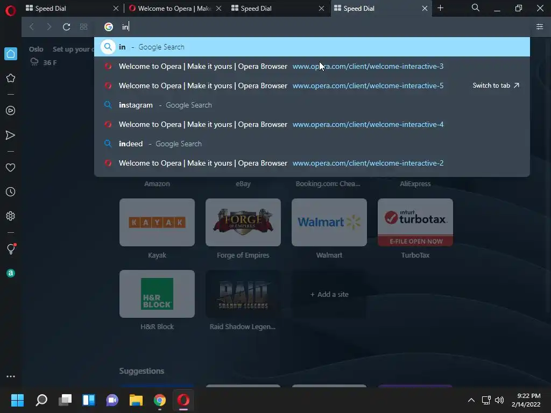Open Google Chrome from taskbar
This screenshot has width=551, height=413.
click(x=159, y=400)
